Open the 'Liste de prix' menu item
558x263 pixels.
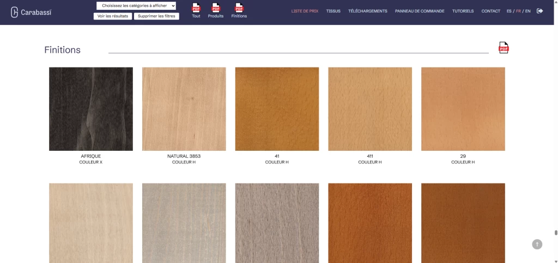[x=305, y=11]
